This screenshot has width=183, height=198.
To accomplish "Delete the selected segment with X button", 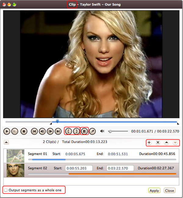I will (158, 142).
